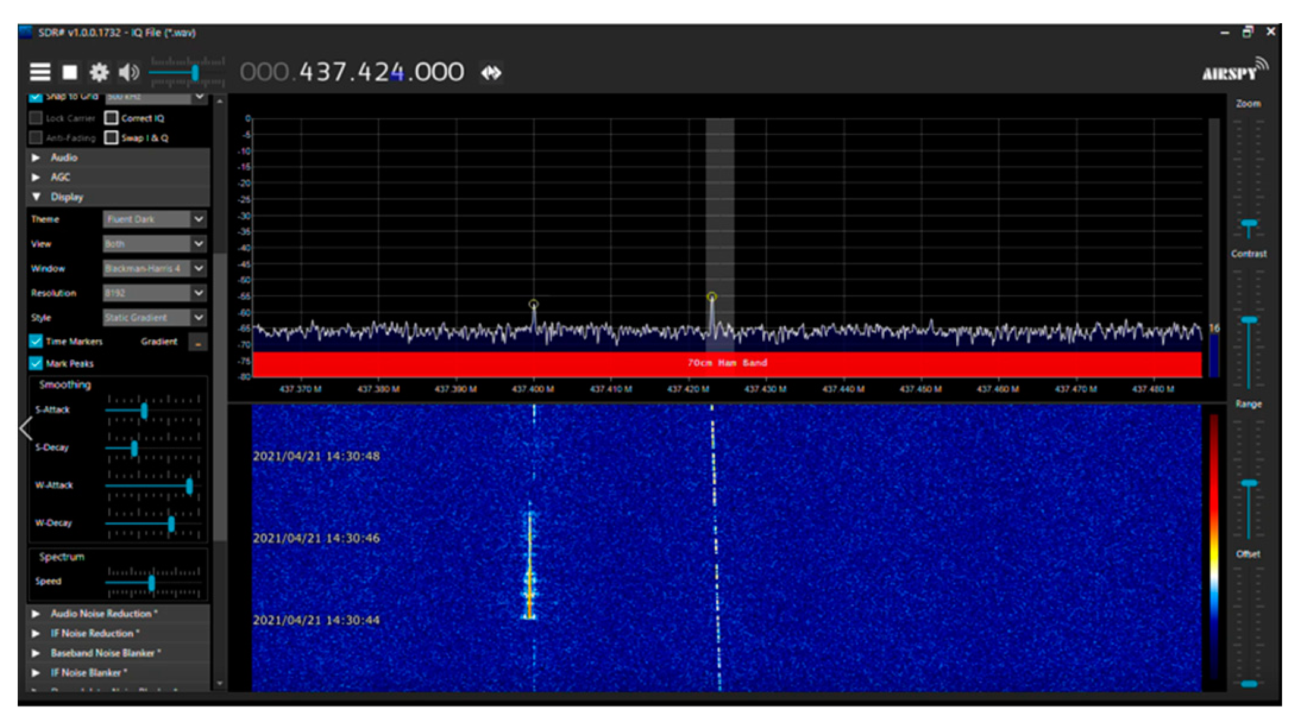Collapse the side panel with left chevron
1304x726 pixels.
(26, 428)
